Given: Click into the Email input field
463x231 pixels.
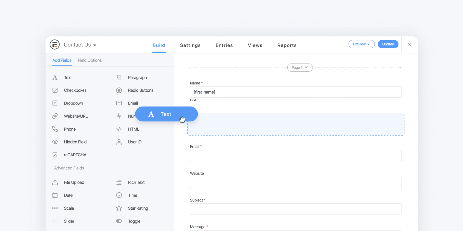Looking at the screenshot, I should pyautogui.click(x=296, y=156).
